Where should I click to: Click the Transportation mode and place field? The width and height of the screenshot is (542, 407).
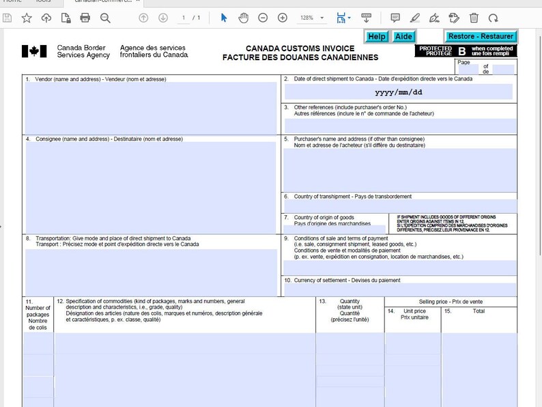point(151,272)
